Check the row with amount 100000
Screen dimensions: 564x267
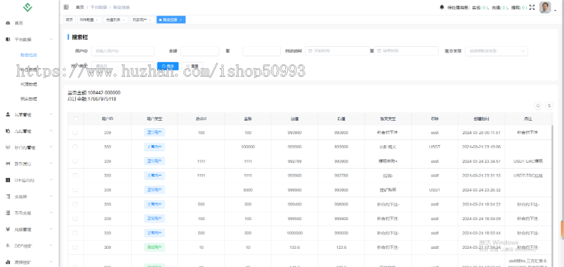coord(75,147)
